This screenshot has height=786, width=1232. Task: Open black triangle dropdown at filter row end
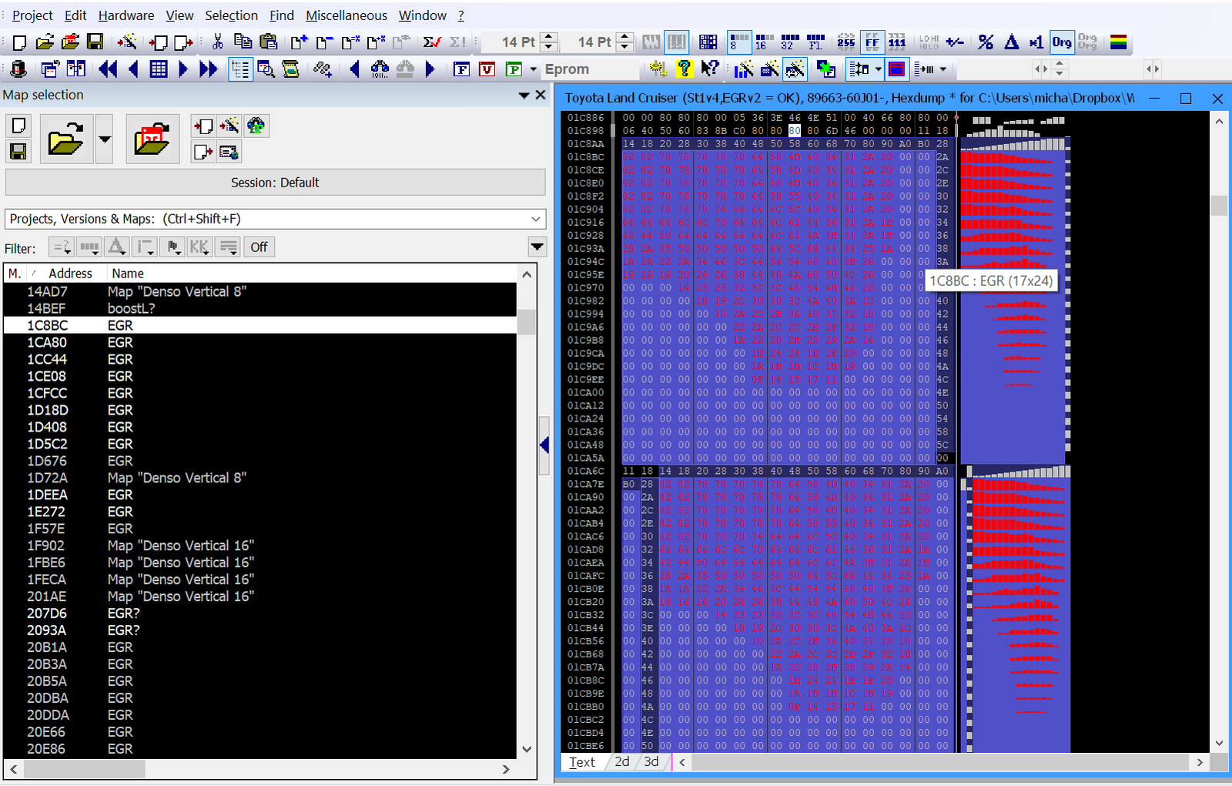(537, 247)
